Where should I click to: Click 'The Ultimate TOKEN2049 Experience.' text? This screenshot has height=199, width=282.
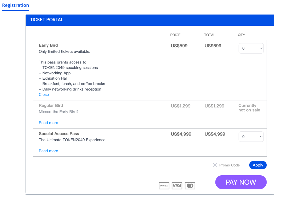[73, 140]
